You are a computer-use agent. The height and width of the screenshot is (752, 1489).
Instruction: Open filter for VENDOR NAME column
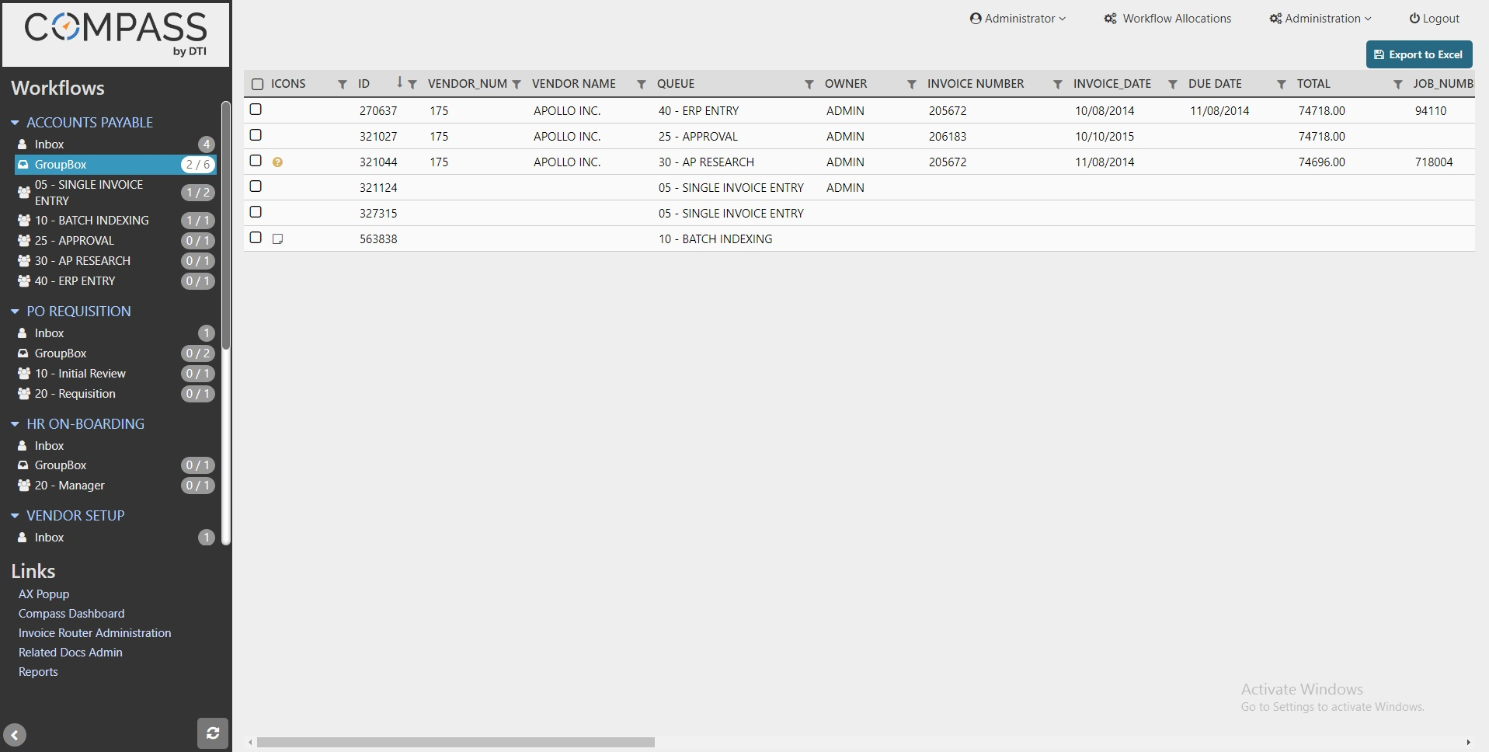click(642, 84)
